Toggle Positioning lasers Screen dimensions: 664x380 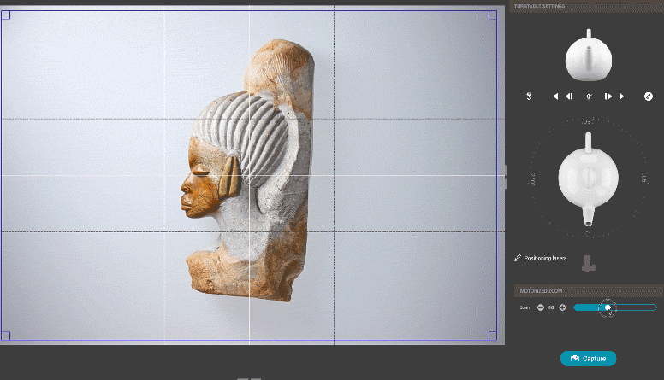541,257
